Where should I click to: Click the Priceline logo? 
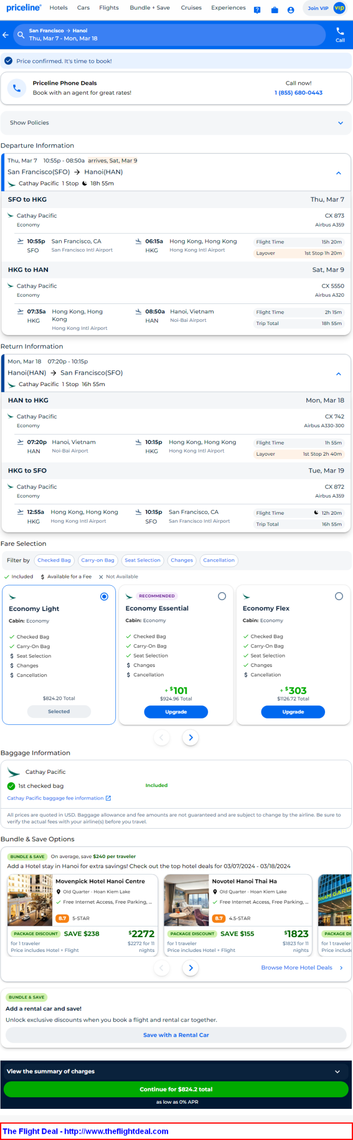point(24,8)
